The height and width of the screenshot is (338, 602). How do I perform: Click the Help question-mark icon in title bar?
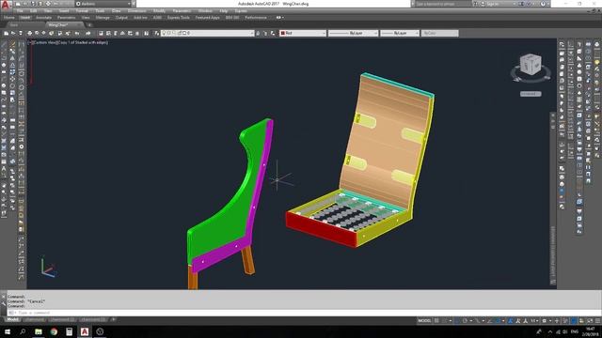point(543,4)
